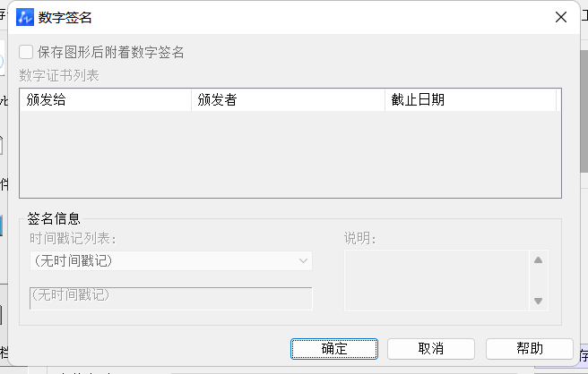Click the 确定 button
Viewport: 588px width, 374px height.
pyautogui.click(x=334, y=349)
